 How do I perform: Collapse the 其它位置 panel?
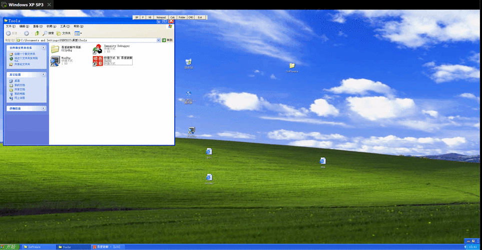(x=44, y=74)
